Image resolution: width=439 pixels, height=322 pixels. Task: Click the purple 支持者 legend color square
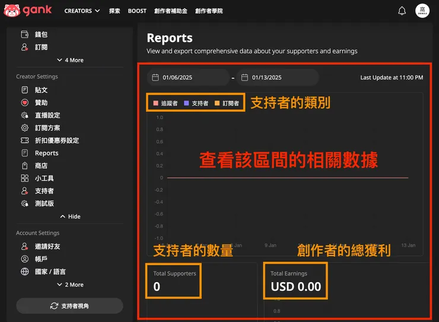click(x=186, y=103)
